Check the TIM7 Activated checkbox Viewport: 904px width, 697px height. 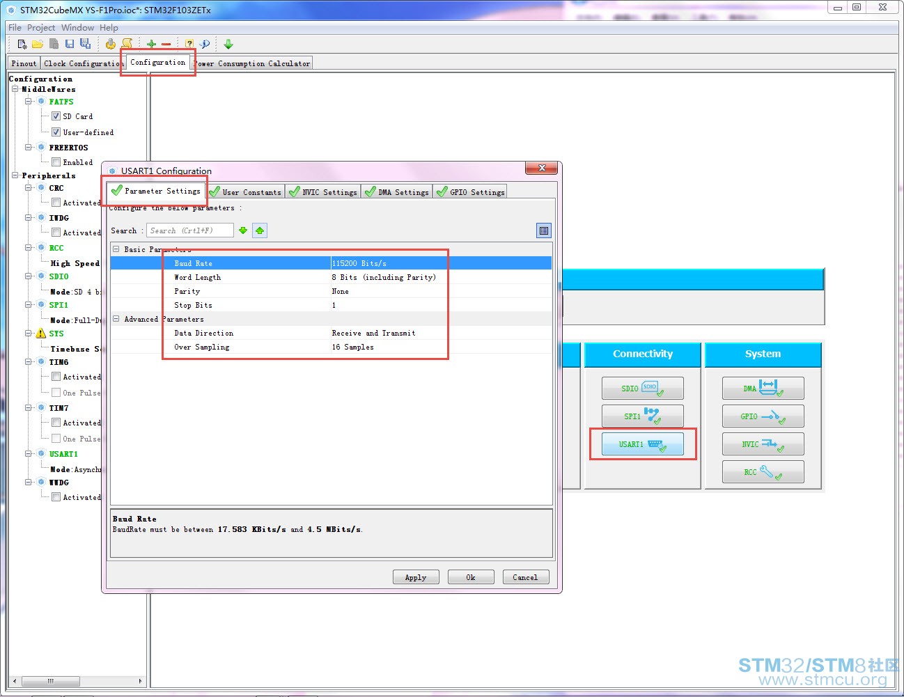coord(56,423)
